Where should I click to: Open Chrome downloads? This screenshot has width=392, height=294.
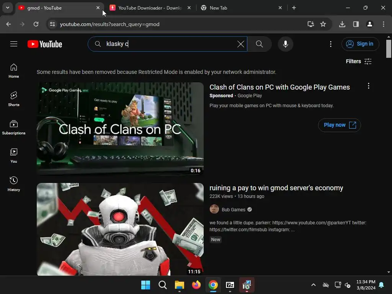[x=342, y=24]
